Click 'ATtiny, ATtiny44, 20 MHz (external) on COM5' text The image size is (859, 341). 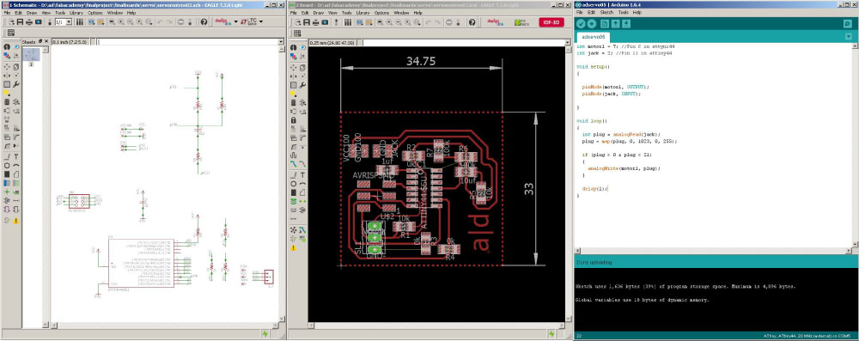pyautogui.click(x=807, y=336)
